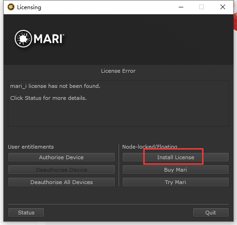Click the User entitlements section label
This screenshot has width=237, height=225.
coord(31,147)
